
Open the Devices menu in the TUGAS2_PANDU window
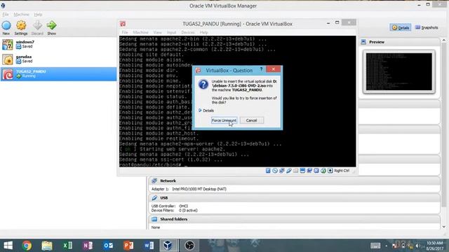click(x=188, y=32)
